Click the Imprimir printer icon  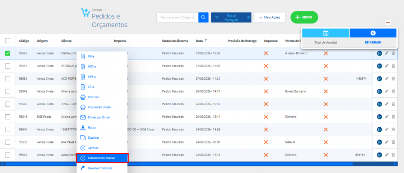(83, 97)
